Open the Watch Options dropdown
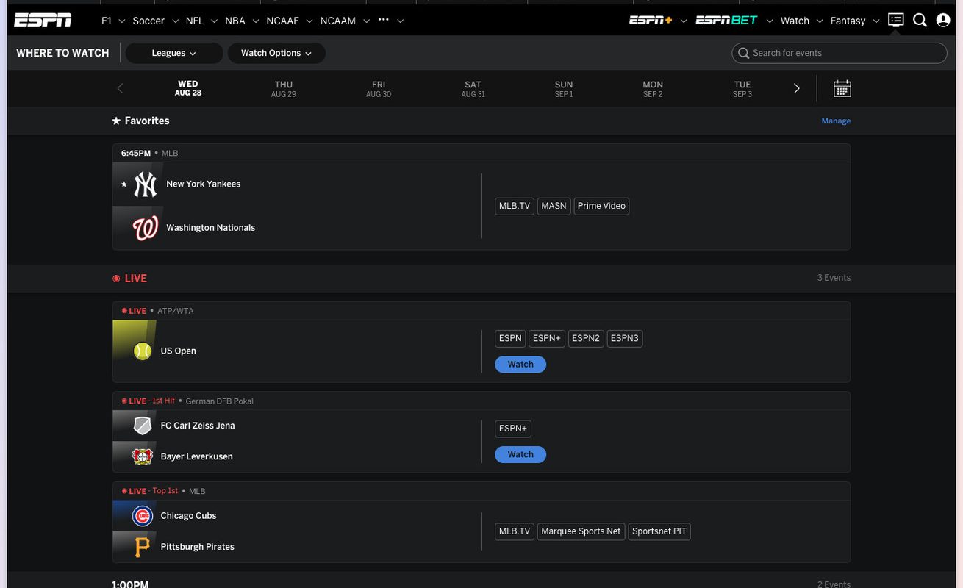963x588 pixels. tap(276, 53)
